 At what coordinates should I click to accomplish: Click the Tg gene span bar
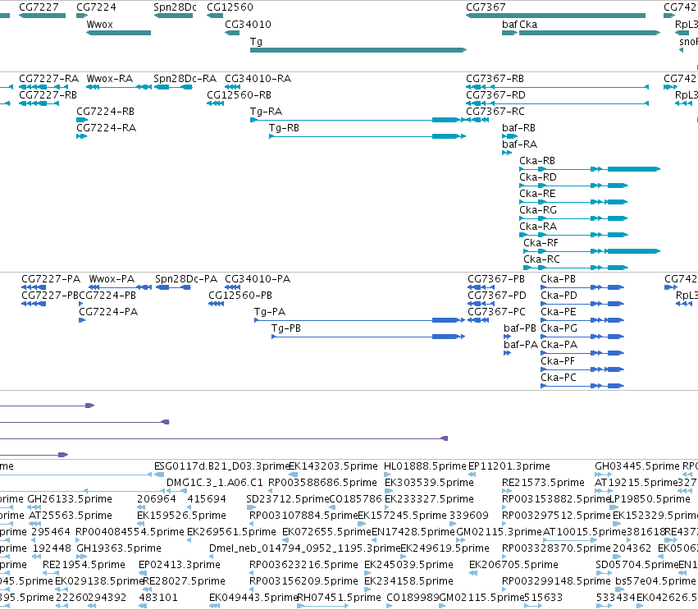[x=358, y=50]
